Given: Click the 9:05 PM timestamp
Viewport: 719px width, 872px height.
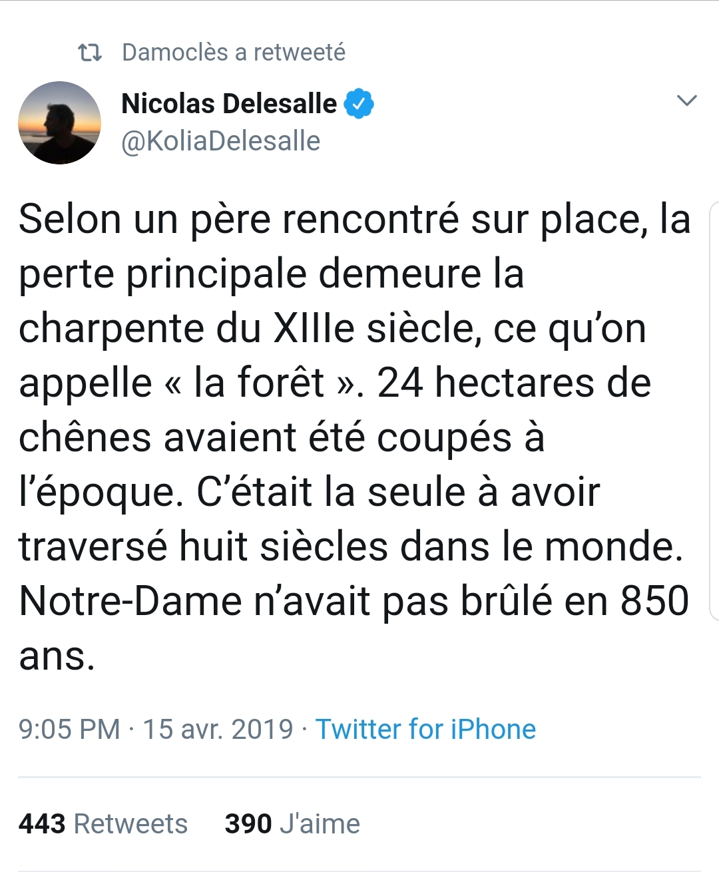Looking at the screenshot, I should [x=69, y=730].
